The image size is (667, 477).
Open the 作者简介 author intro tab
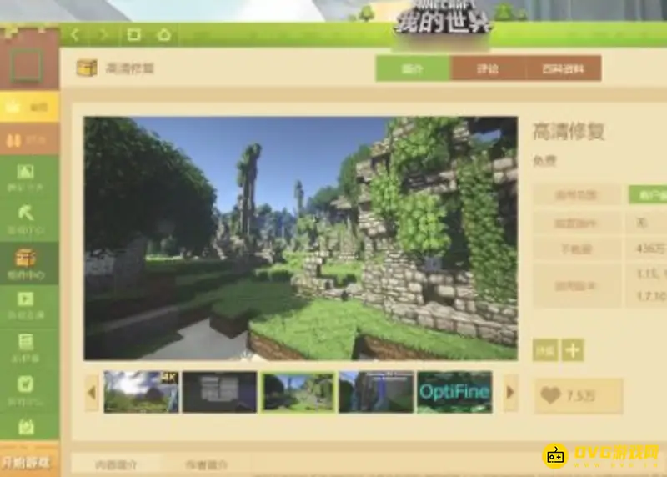coord(206,464)
